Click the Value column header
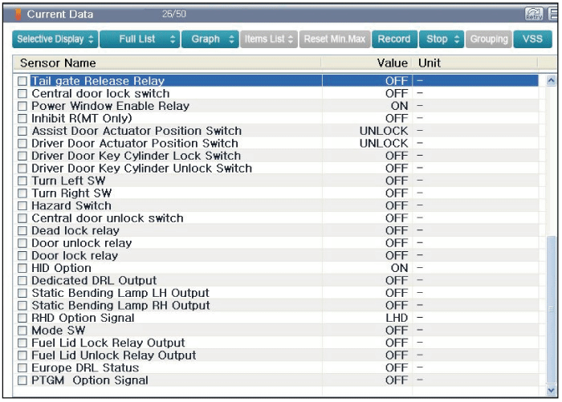 pos(392,63)
